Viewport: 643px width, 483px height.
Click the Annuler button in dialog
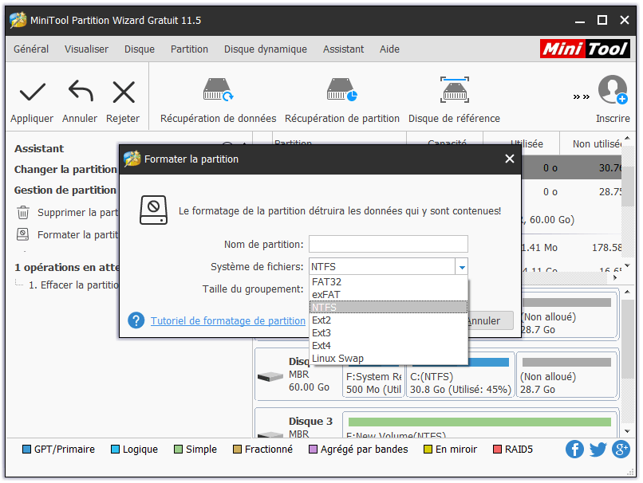490,320
